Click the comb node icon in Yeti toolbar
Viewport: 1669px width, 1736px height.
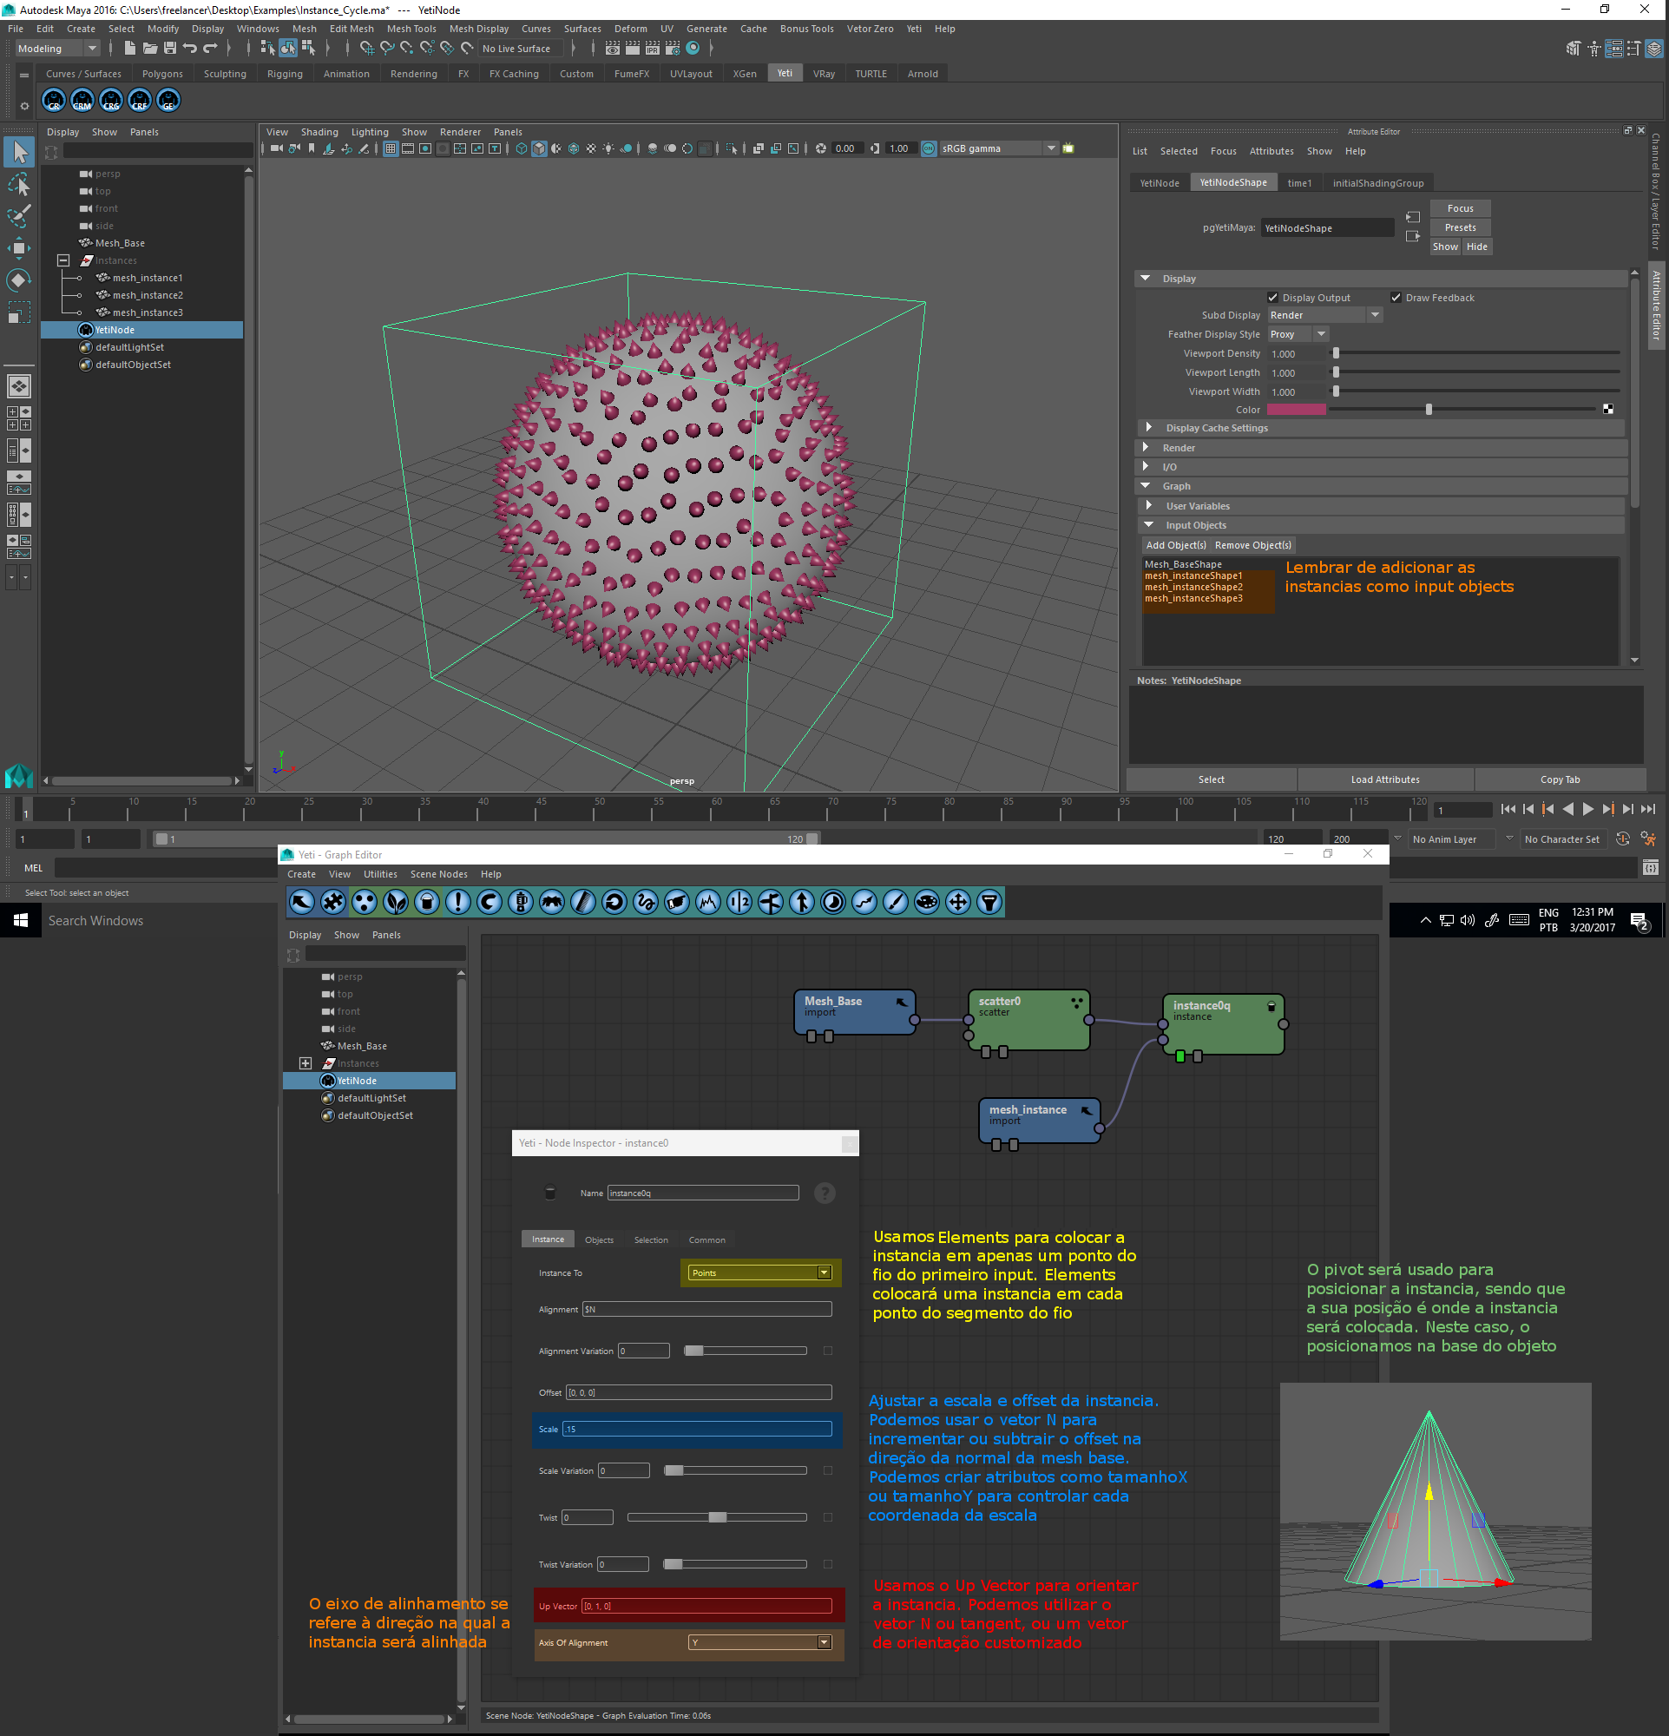tap(583, 903)
